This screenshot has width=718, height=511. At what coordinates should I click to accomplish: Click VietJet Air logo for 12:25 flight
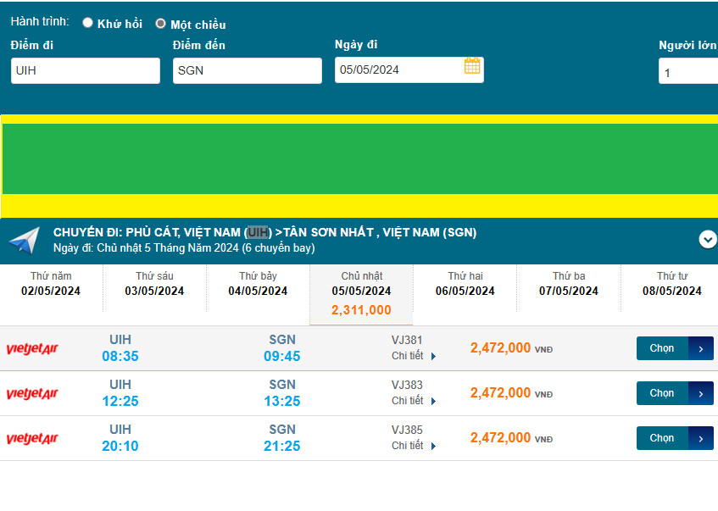click(x=32, y=394)
